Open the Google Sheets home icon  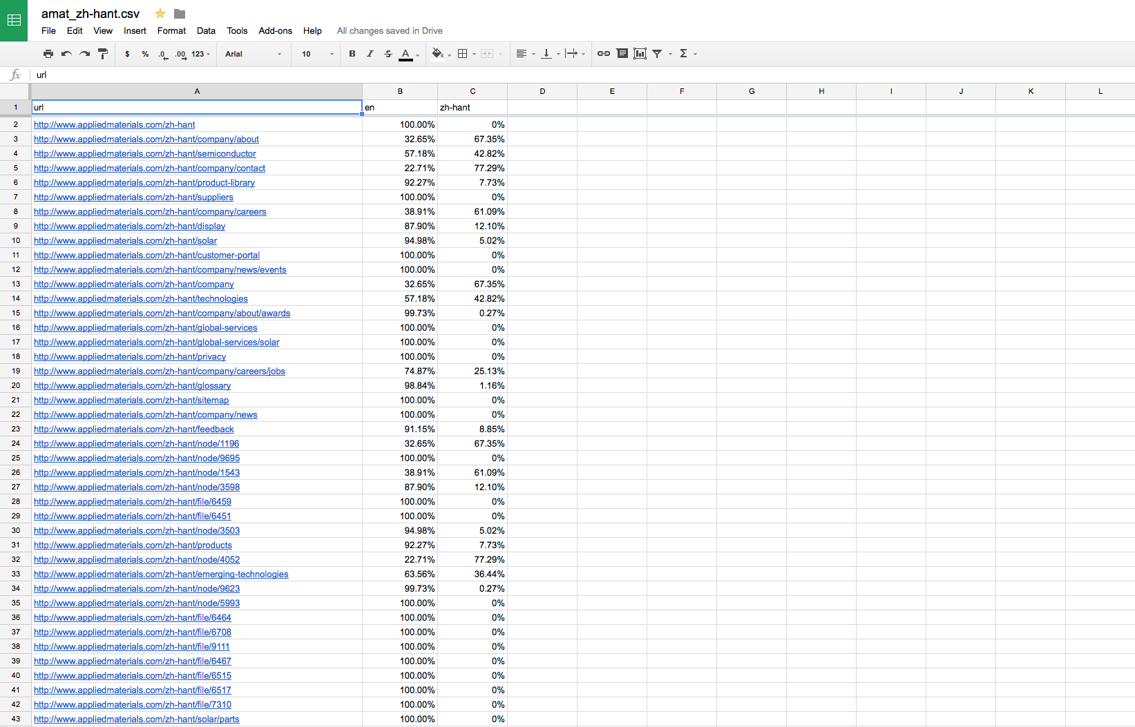coord(14,21)
